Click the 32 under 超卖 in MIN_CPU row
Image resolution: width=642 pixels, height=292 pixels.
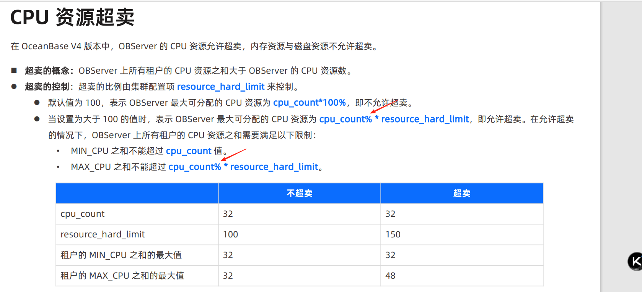pyautogui.click(x=390, y=255)
